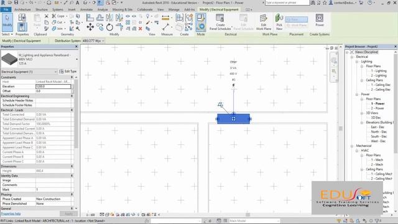Click the Move tool icon
This screenshot has width=398, height=224.
tap(90, 27)
